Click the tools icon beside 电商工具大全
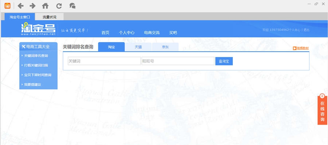This screenshot has width=328, height=145. point(23,47)
